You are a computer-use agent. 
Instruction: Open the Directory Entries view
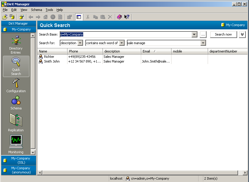(x=16, y=44)
